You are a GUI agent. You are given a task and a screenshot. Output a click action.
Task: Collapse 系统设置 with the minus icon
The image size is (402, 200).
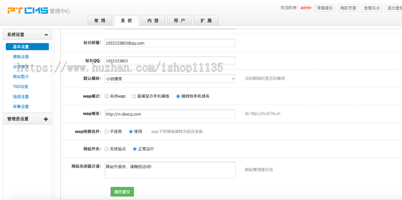click(46, 35)
